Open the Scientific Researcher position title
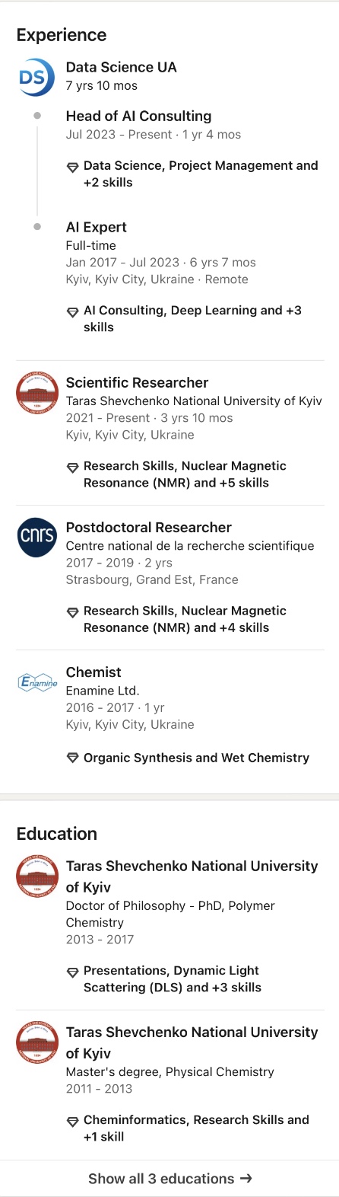This screenshot has width=339, height=1197. pyautogui.click(x=137, y=382)
